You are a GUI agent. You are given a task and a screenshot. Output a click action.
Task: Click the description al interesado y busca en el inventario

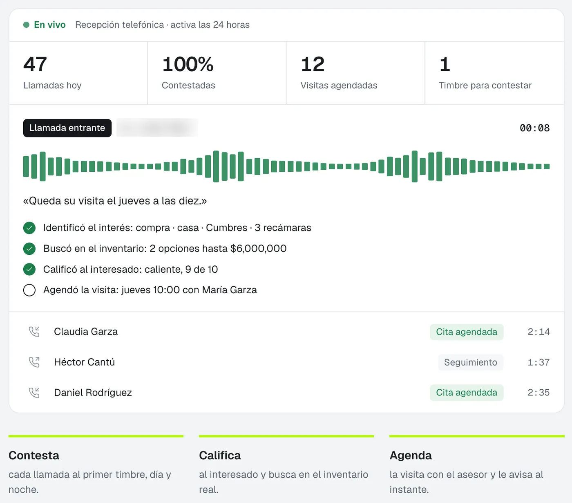tap(284, 482)
